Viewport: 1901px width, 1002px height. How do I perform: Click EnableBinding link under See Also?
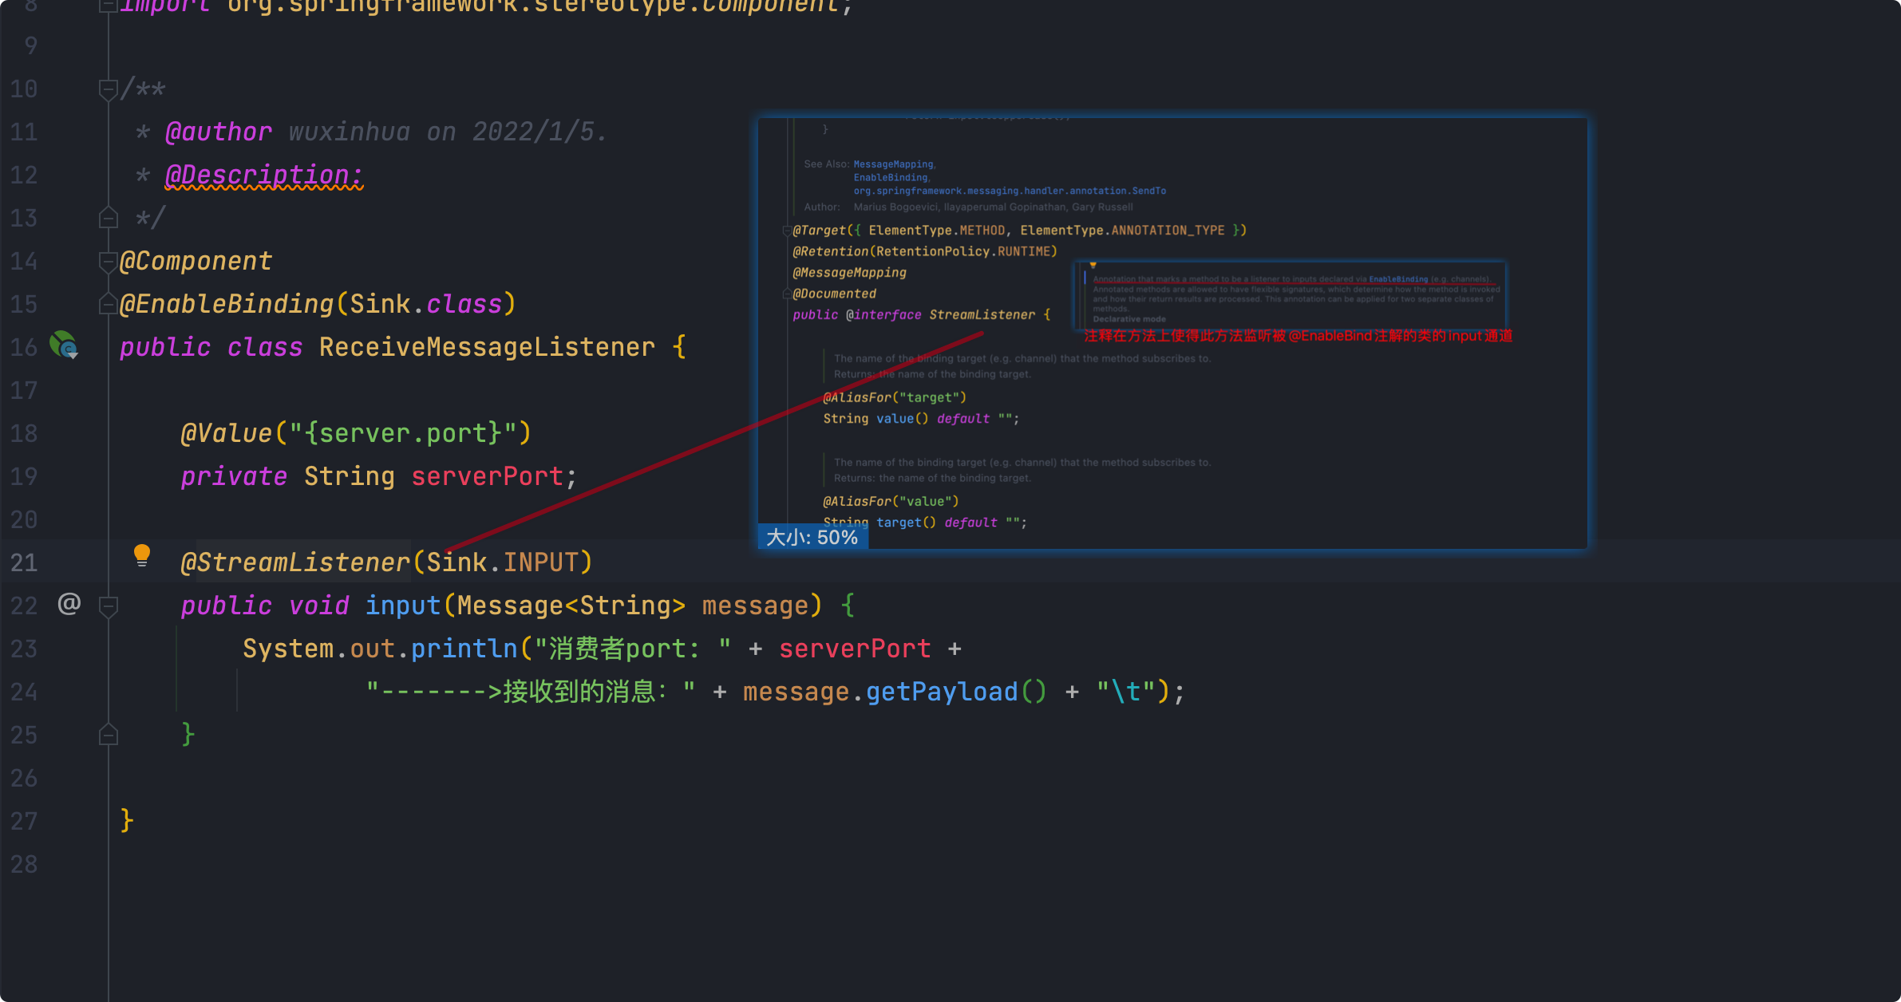coord(890,178)
